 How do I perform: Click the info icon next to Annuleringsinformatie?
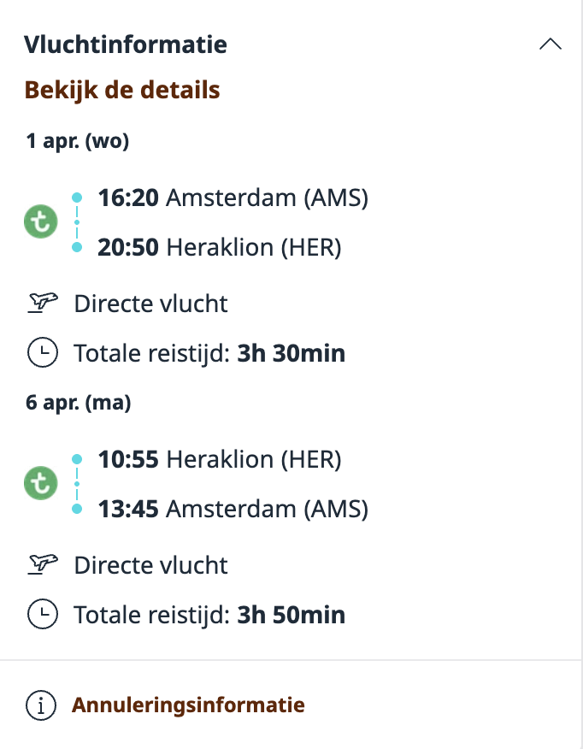click(x=41, y=705)
